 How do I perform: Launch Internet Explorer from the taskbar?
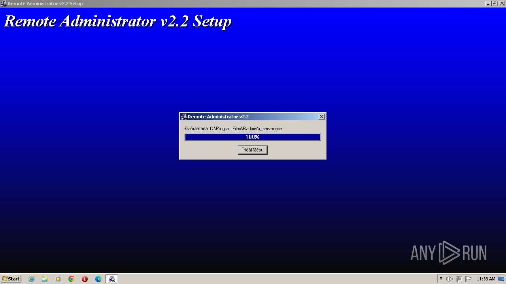click(x=32, y=279)
